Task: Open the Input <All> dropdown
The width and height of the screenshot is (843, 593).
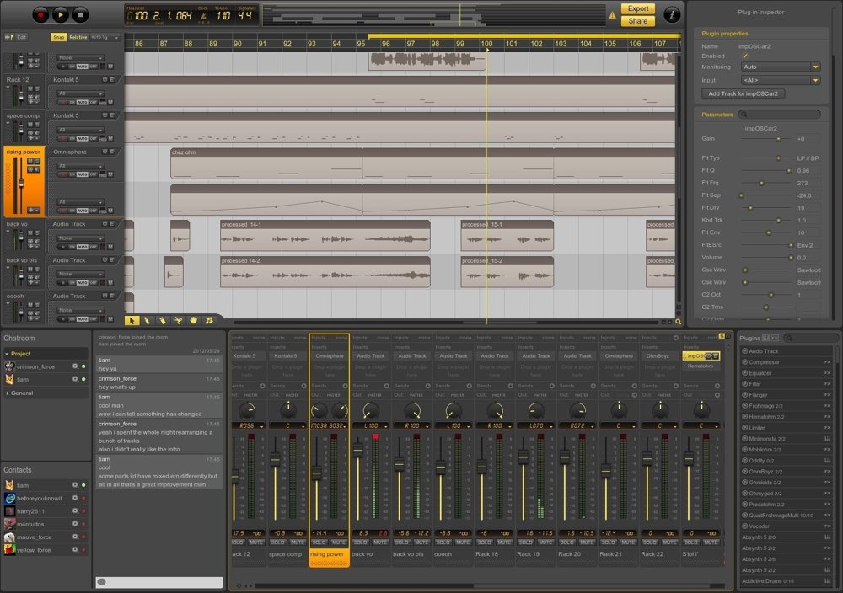Action: (781, 80)
